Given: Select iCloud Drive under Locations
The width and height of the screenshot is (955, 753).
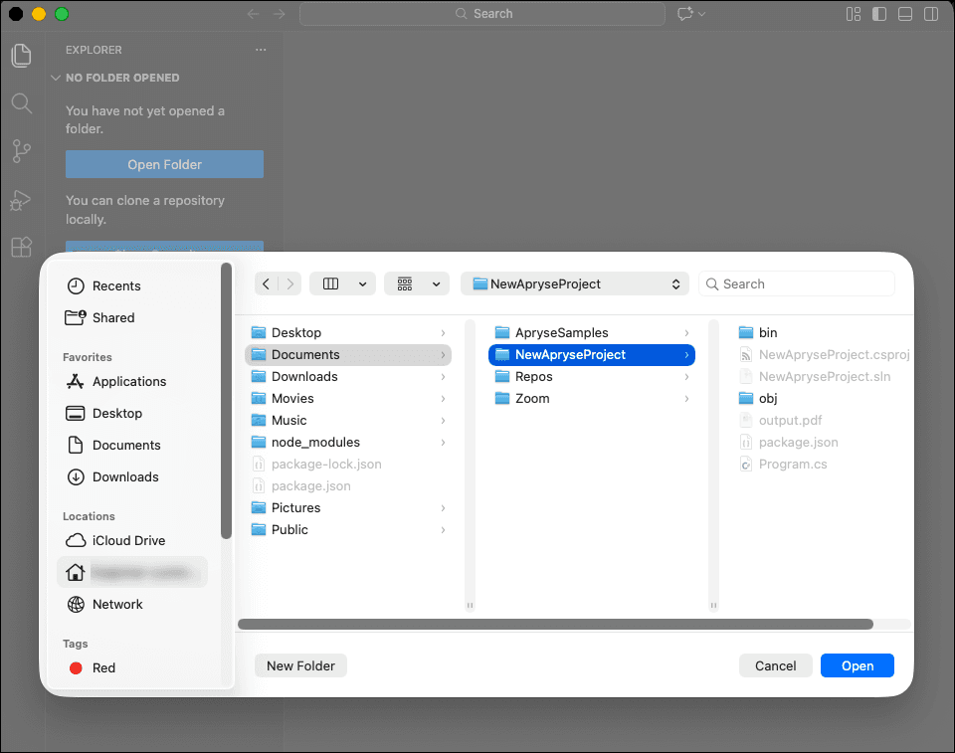Looking at the screenshot, I should pos(128,540).
